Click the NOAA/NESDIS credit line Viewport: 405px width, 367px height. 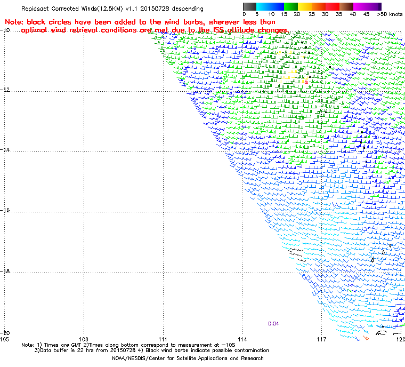[x=188, y=358]
